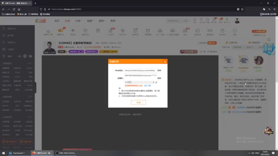Screen dimensions: 278x156
Task: Click the middle top-fan avatar in ranking
Action: tap(244, 60)
